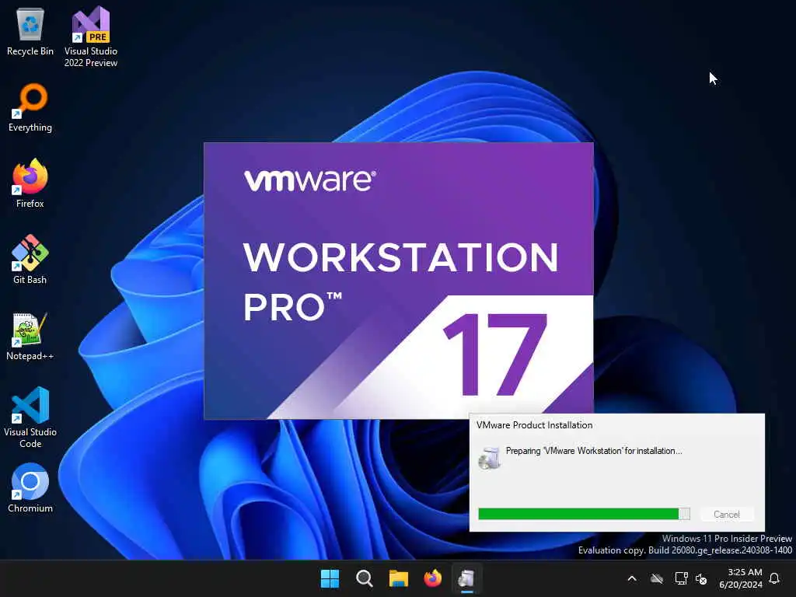Open Firefox from the taskbar
The image size is (796, 597).
tap(432, 578)
